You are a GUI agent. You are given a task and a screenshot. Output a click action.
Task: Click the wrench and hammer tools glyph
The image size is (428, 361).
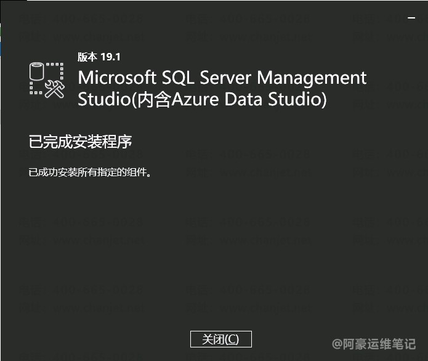point(55,89)
